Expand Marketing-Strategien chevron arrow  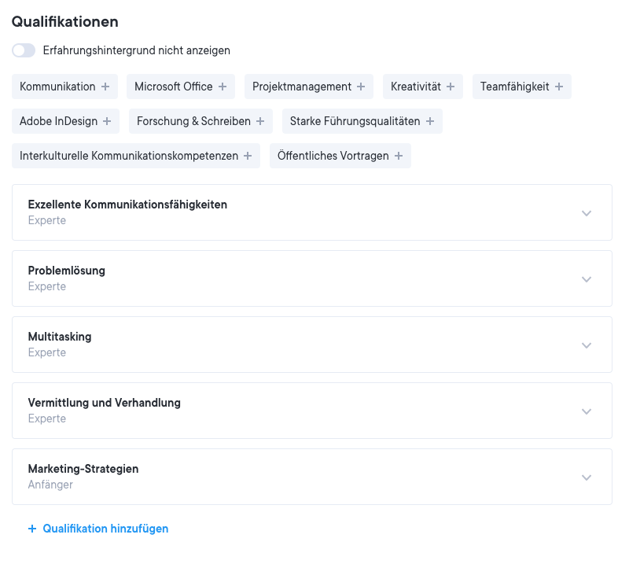click(586, 477)
